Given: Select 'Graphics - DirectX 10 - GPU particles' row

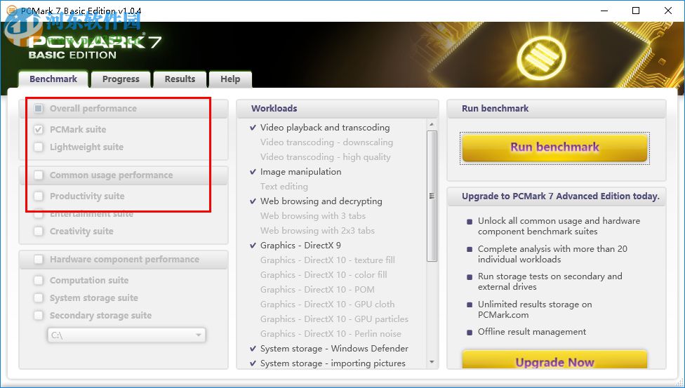Looking at the screenshot, I should pos(334,319).
